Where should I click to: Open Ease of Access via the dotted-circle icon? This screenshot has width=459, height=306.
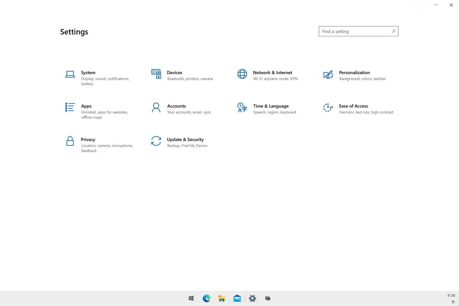tap(328, 107)
